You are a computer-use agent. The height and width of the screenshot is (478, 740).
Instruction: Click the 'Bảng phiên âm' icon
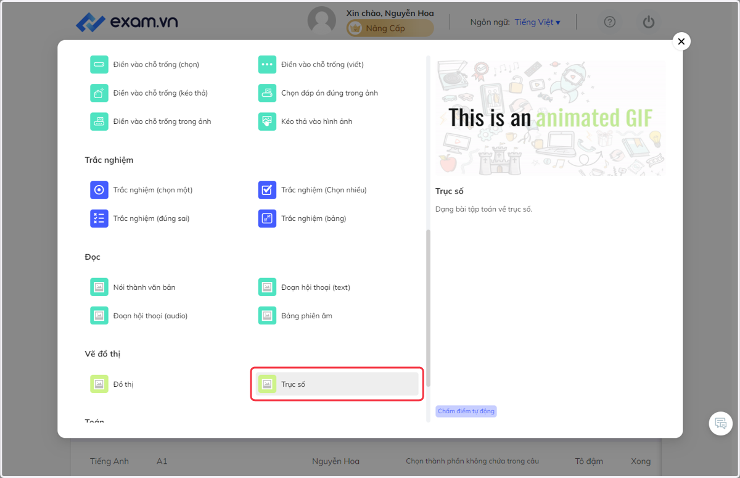pyautogui.click(x=267, y=316)
